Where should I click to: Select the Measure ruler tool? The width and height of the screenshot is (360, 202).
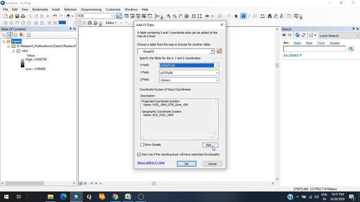tap(263, 16)
